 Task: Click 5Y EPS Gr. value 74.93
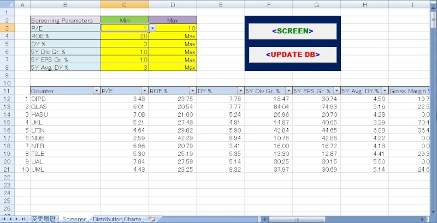(317, 107)
